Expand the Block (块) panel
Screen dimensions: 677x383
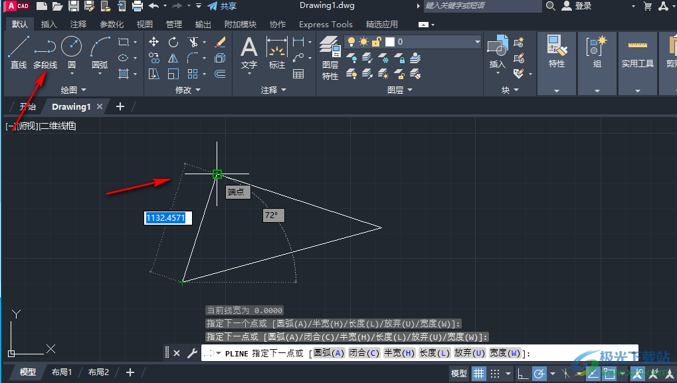click(510, 90)
